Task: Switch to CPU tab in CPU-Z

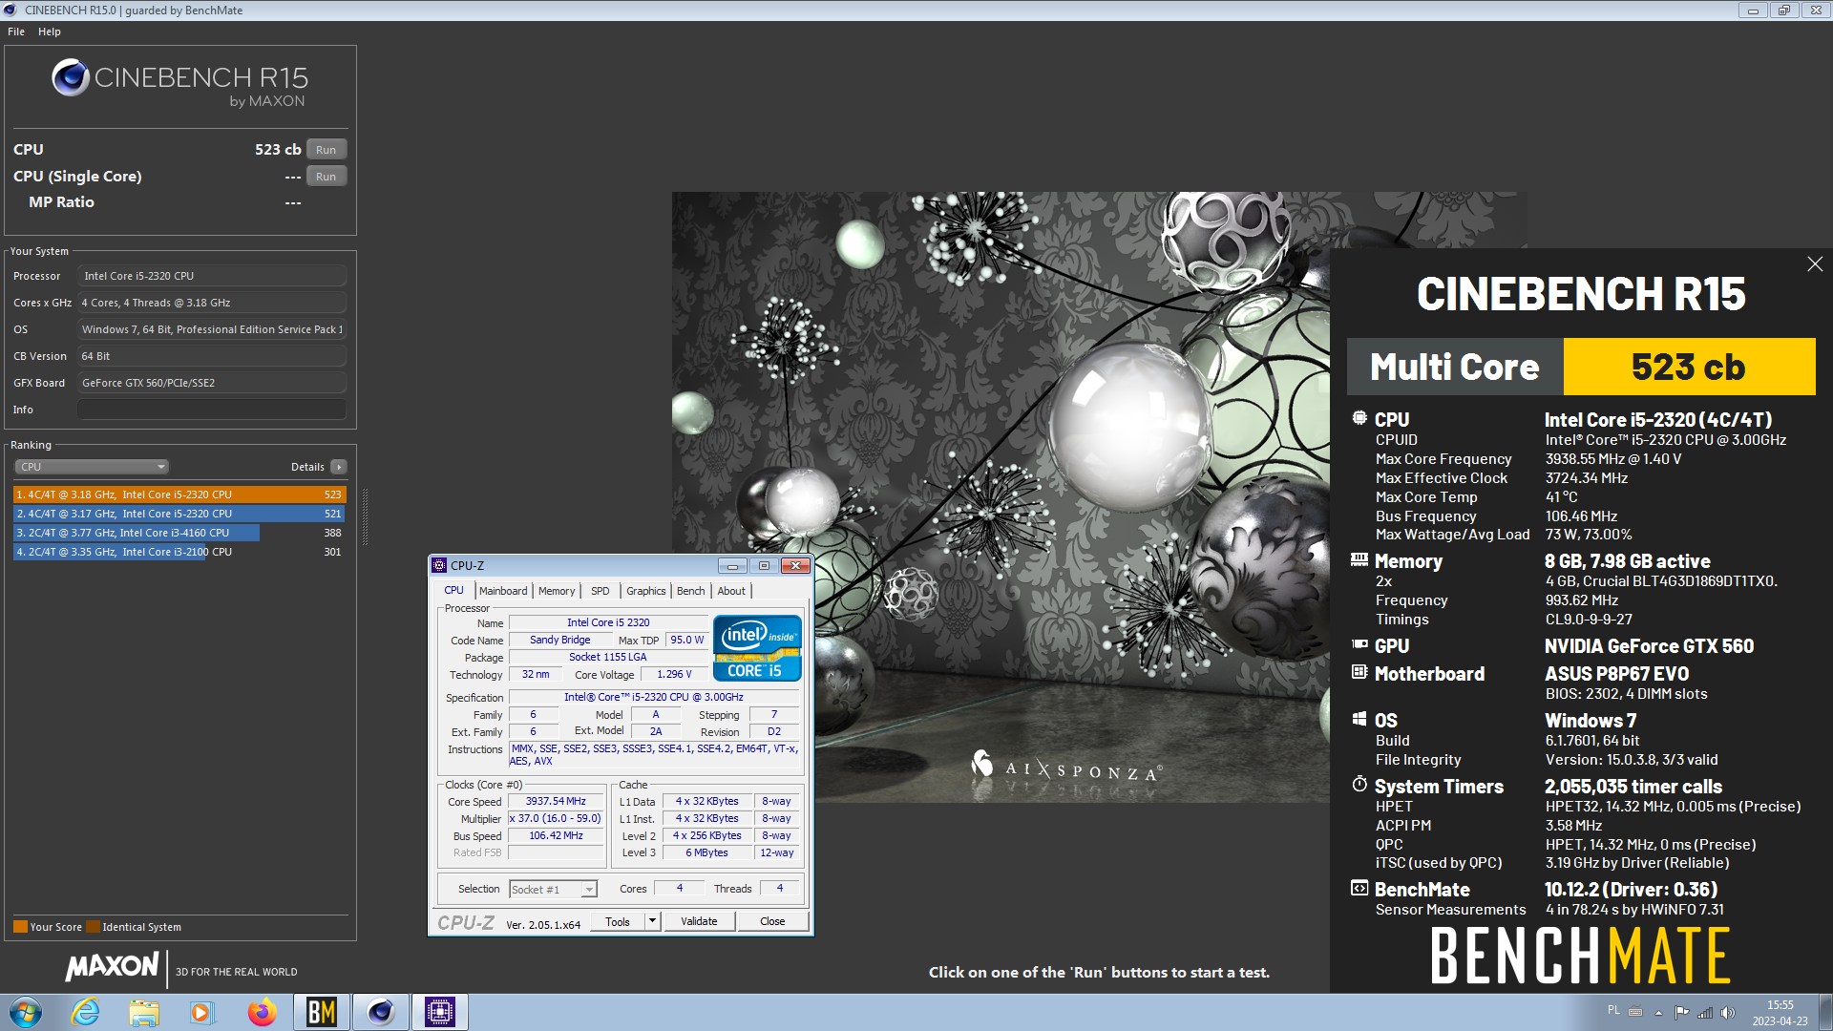Action: click(x=453, y=591)
